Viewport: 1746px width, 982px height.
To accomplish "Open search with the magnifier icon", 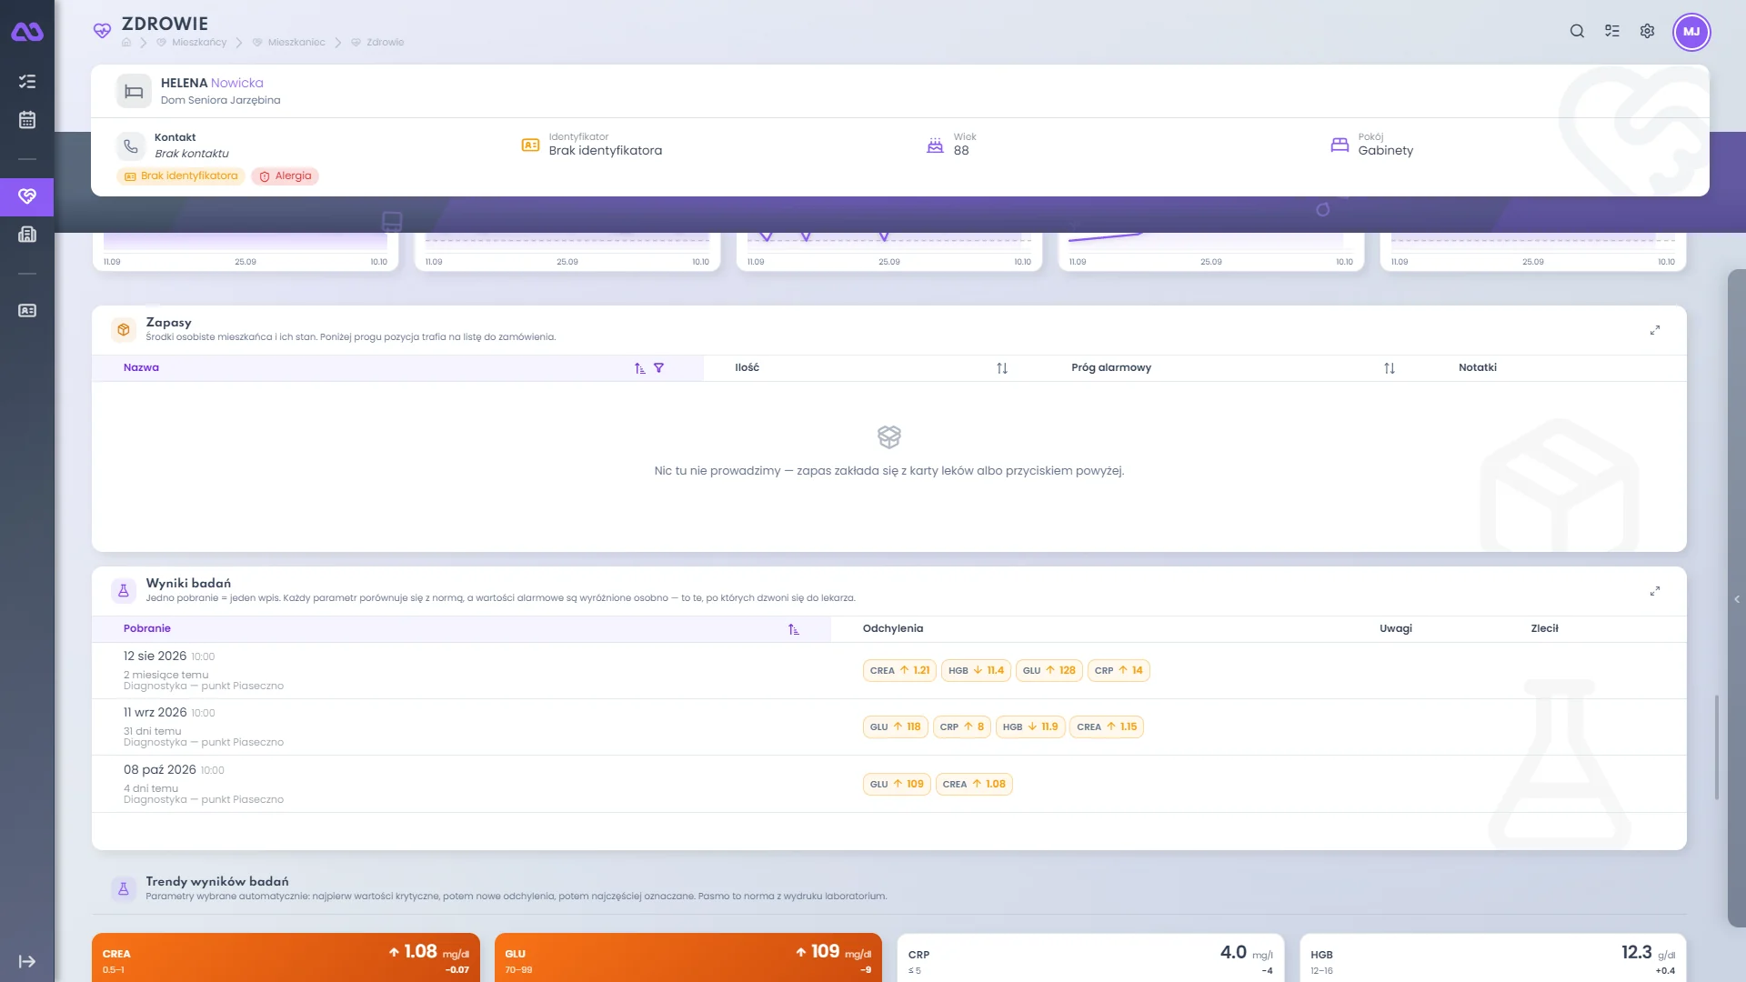I will [x=1577, y=31].
